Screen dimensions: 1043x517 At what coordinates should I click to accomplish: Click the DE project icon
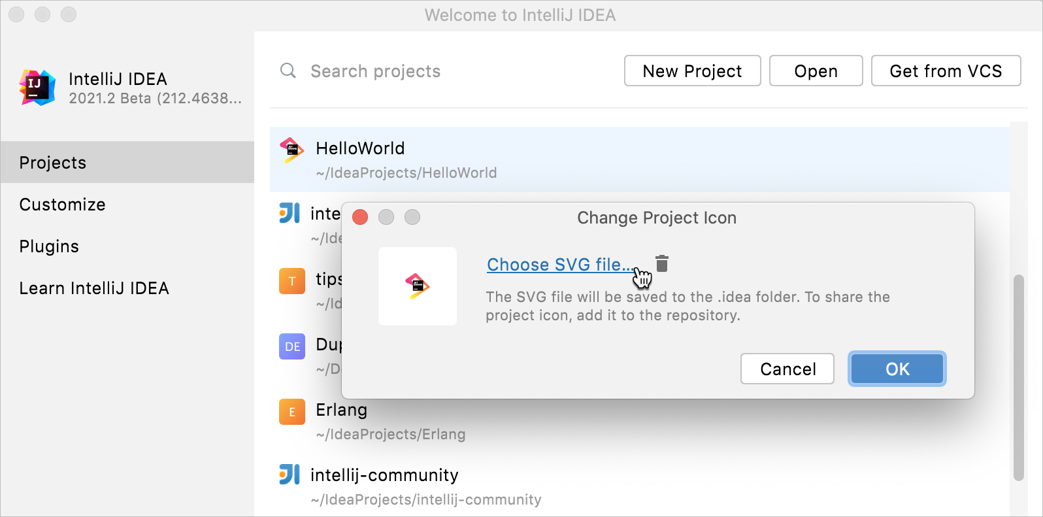click(x=292, y=346)
